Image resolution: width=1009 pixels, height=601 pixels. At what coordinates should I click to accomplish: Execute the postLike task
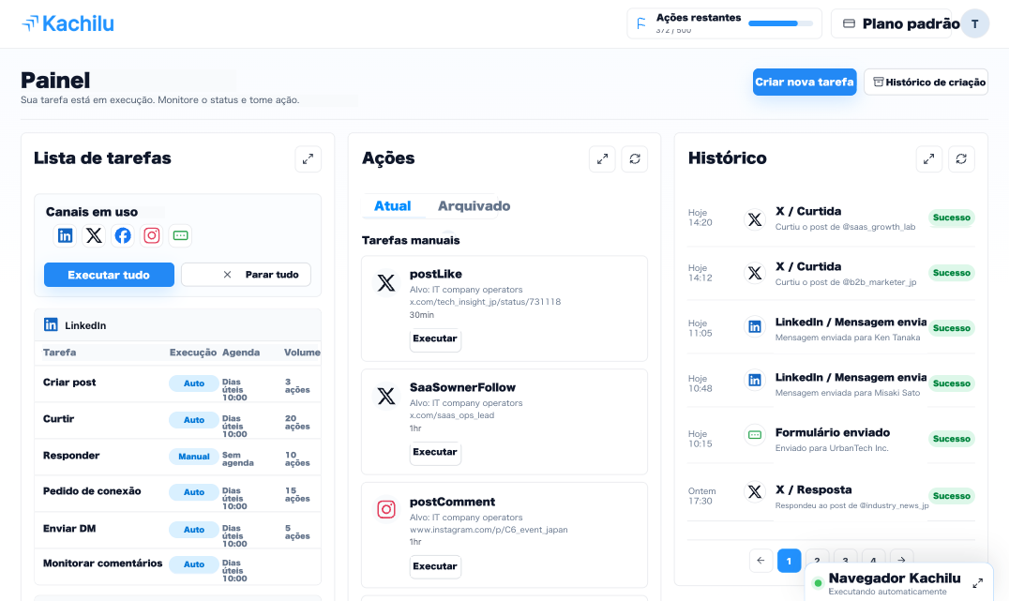pyautogui.click(x=435, y=339)
